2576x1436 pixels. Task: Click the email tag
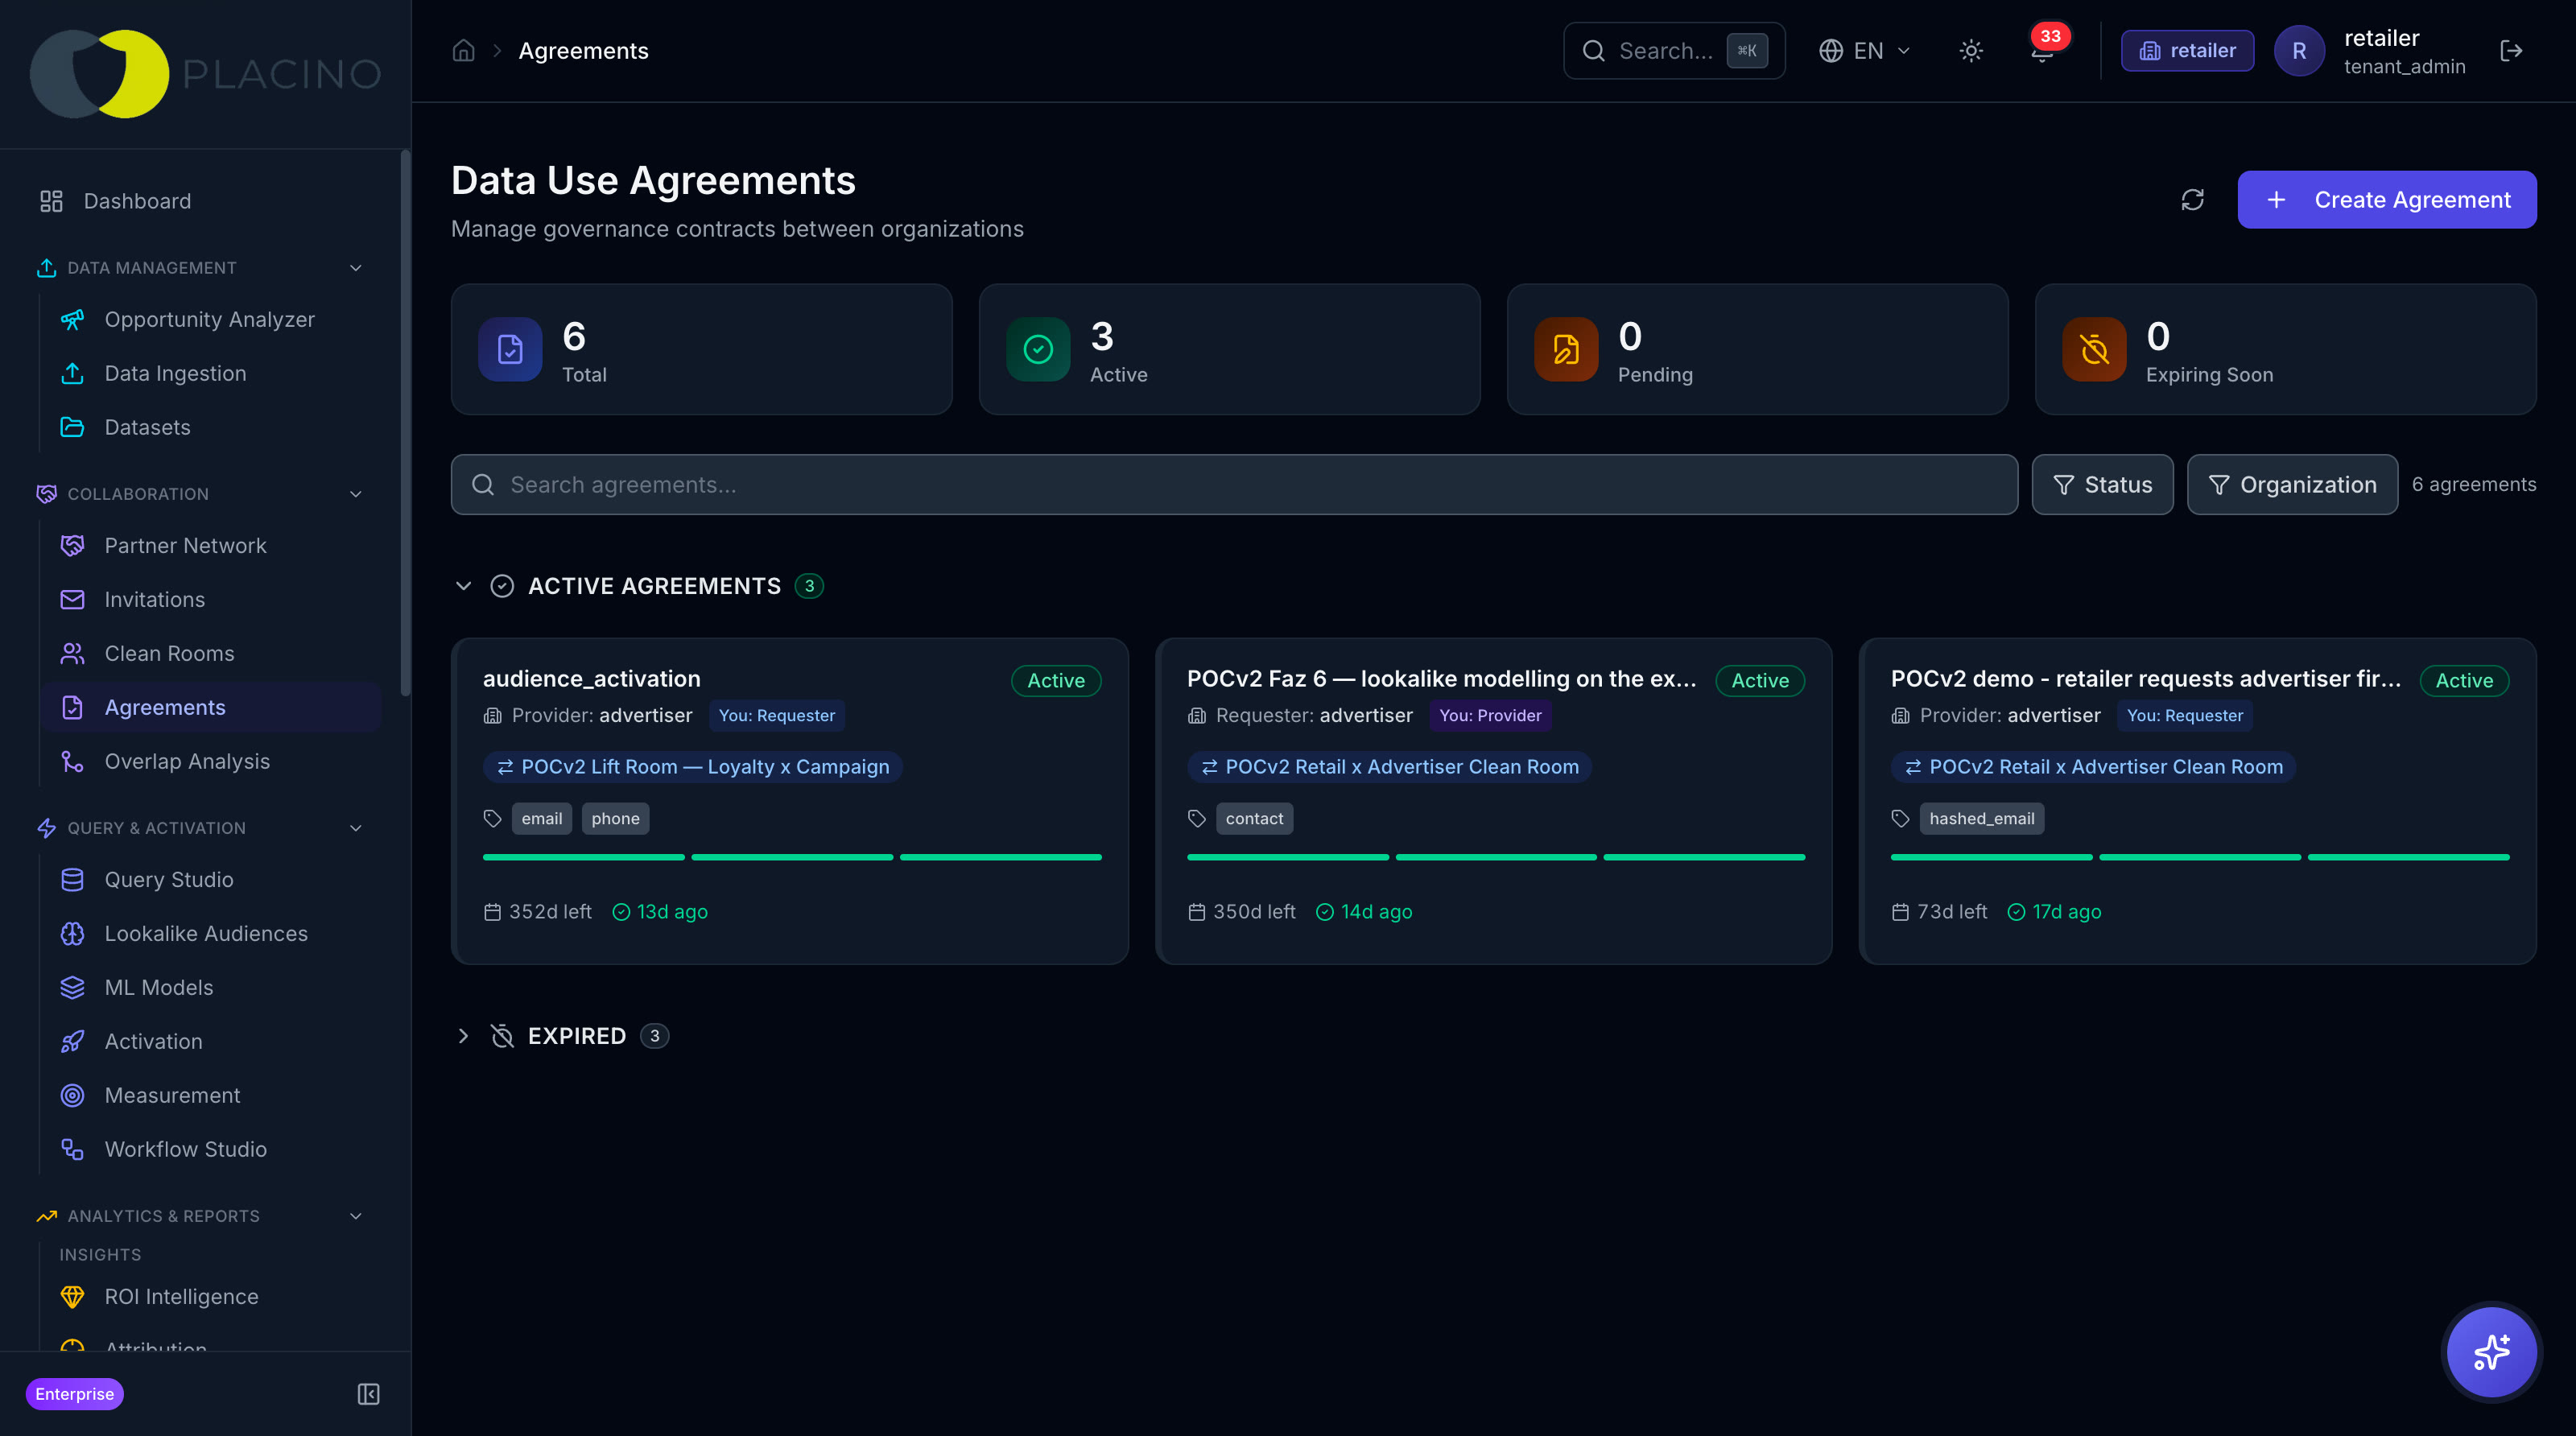(x=542, y=819)
